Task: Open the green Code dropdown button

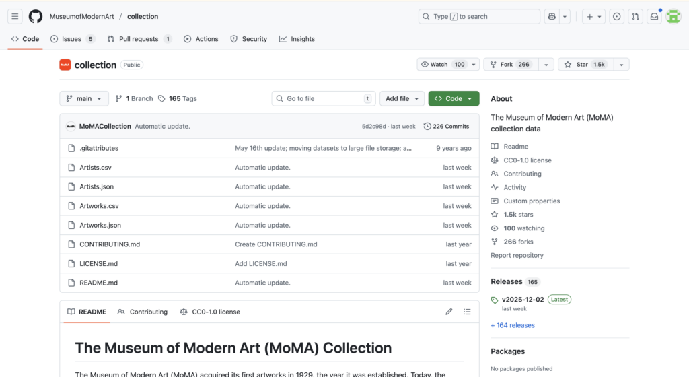Action: (454, 98)
